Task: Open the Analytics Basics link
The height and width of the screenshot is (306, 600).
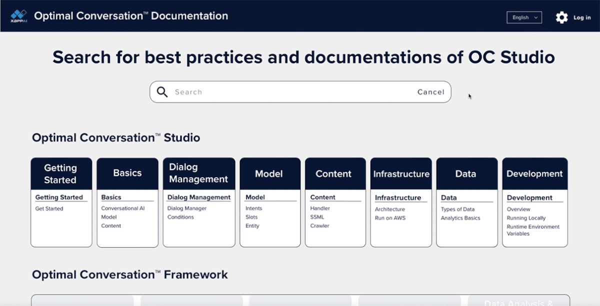Action: [x=460, y=218]
